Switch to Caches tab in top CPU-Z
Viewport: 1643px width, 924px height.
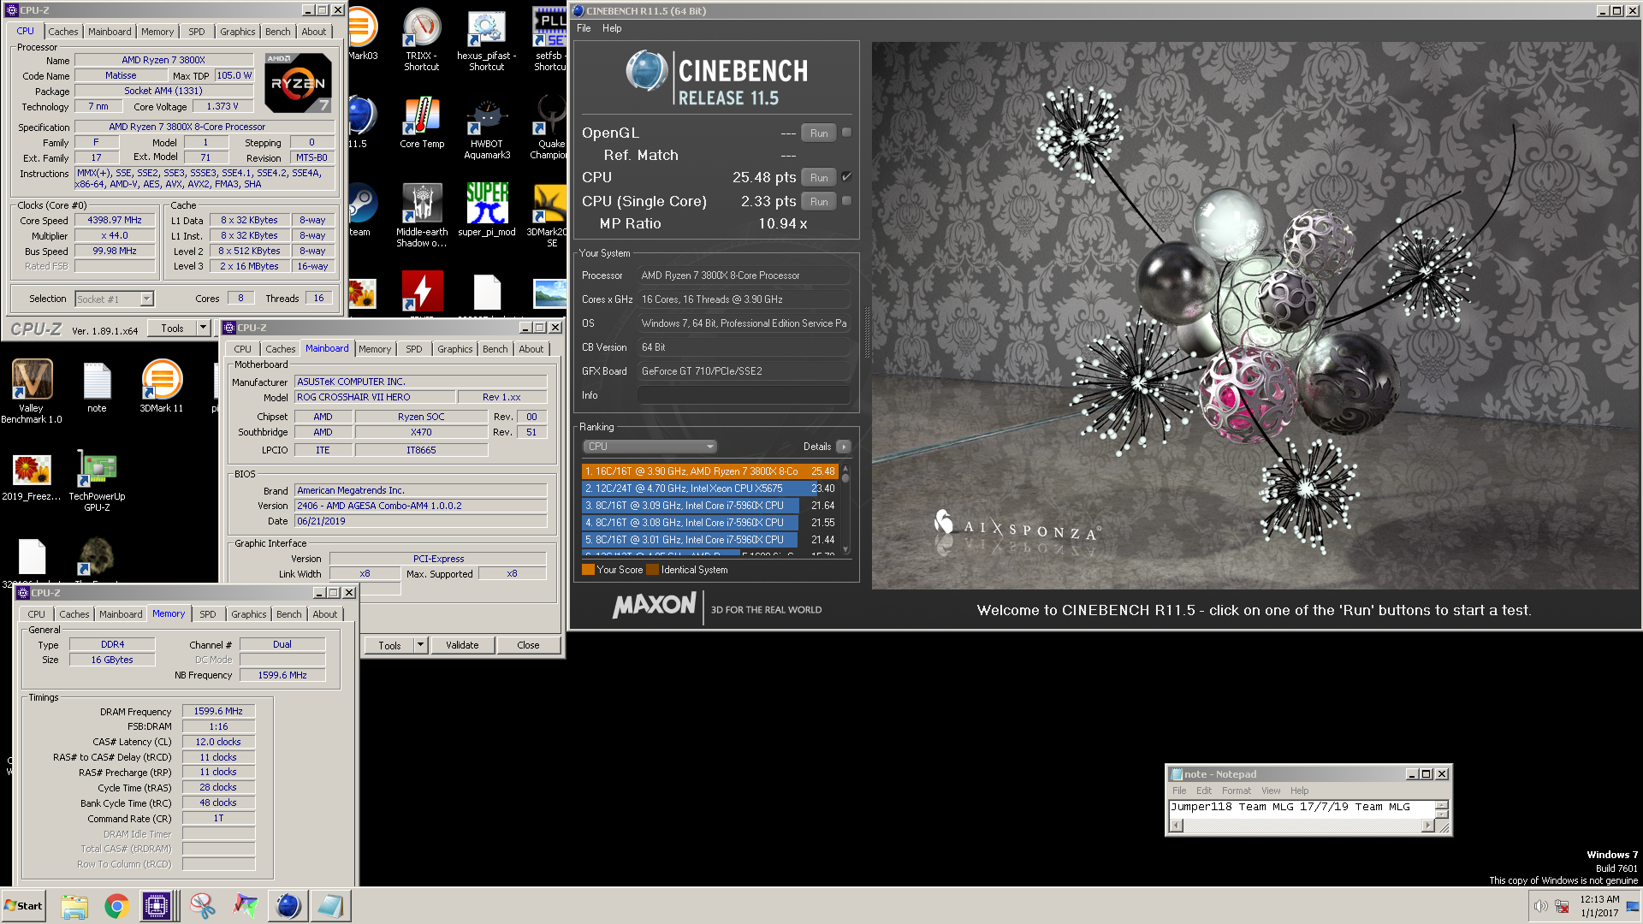coord(62,32)
